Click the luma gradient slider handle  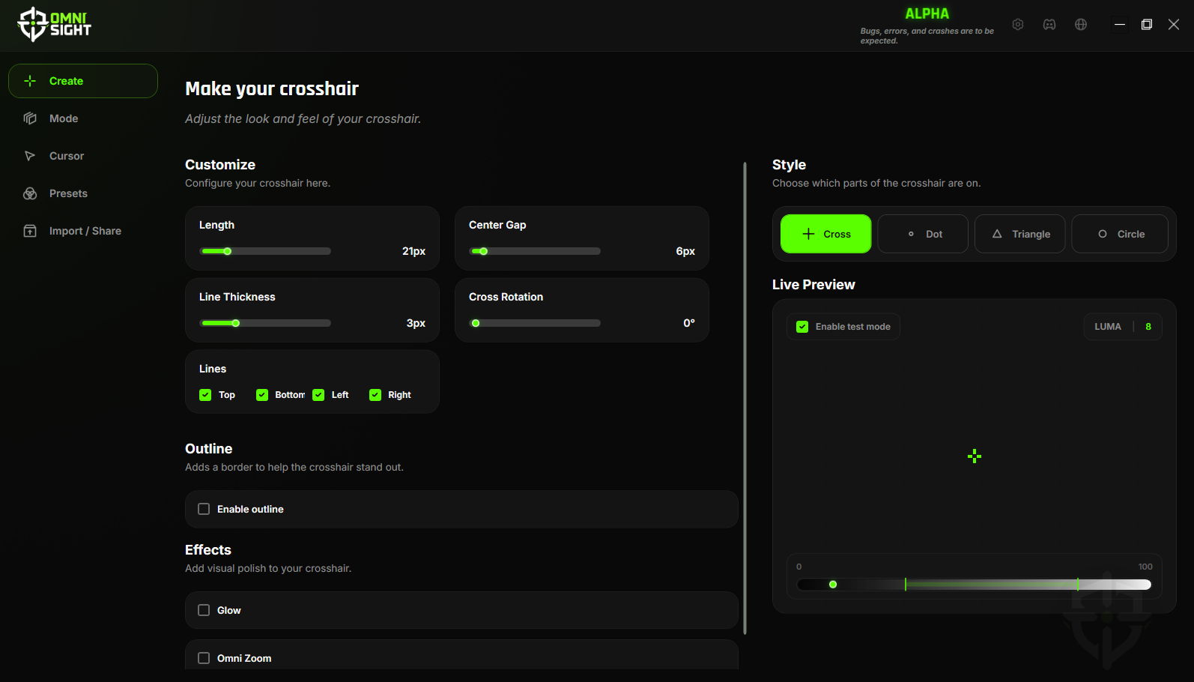tap(833, 585)
